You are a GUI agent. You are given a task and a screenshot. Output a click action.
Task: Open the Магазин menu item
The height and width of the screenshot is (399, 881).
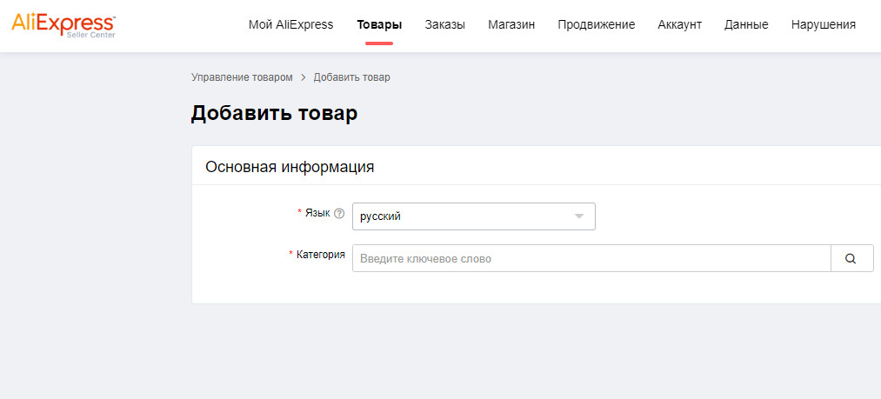[511, 24]
